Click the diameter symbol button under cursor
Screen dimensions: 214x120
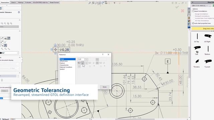(83, 63)
